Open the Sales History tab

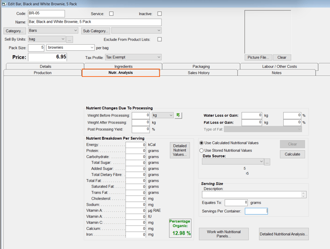[198, 73]
